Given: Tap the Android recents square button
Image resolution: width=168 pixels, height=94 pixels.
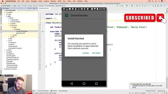Looking at the screenshot, I should click(x=96, y=84).
